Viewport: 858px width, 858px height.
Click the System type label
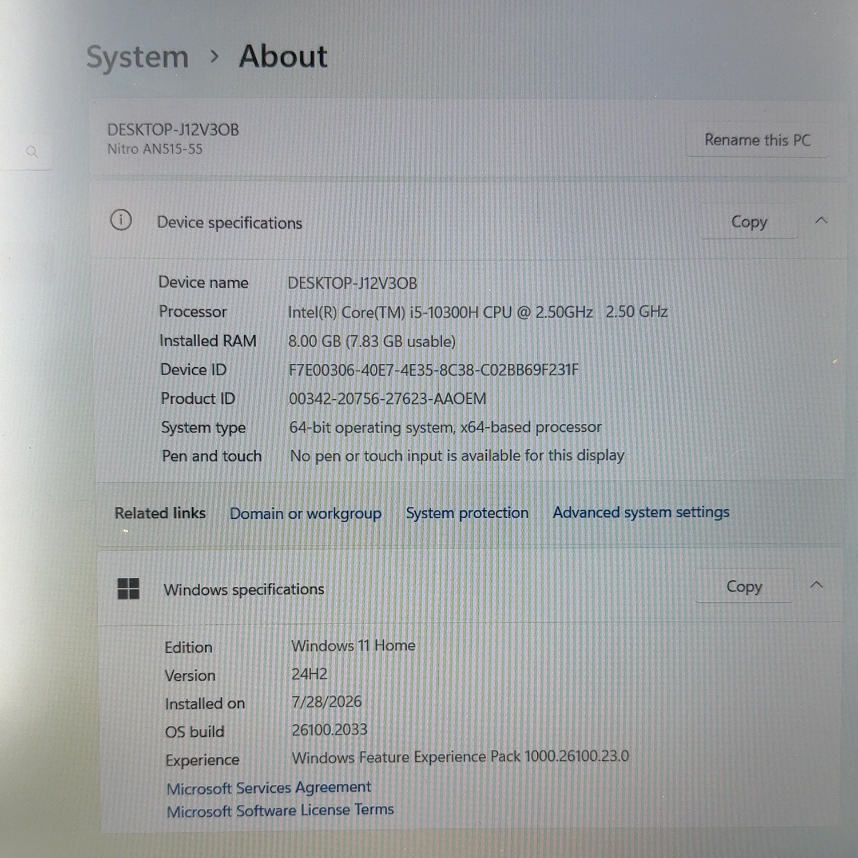tap(204, 428)
